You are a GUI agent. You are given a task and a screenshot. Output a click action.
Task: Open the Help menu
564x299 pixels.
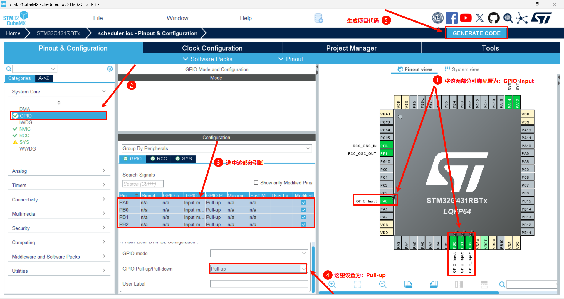pos(246,18)
